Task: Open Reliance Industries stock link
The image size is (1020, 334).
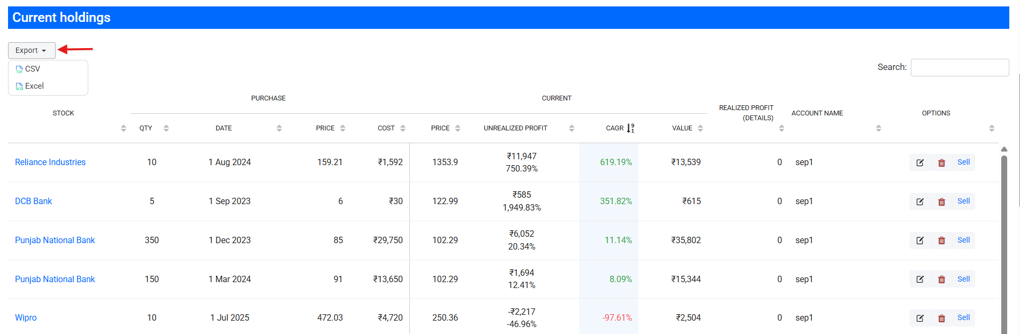Action: point(50,162)
